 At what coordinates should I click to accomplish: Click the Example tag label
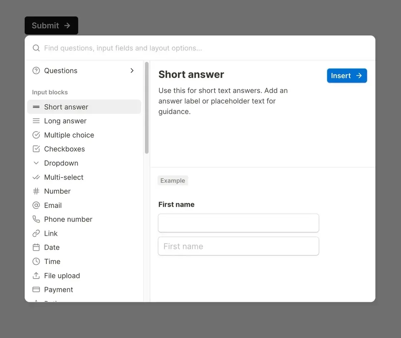click(x=173, y=180)
